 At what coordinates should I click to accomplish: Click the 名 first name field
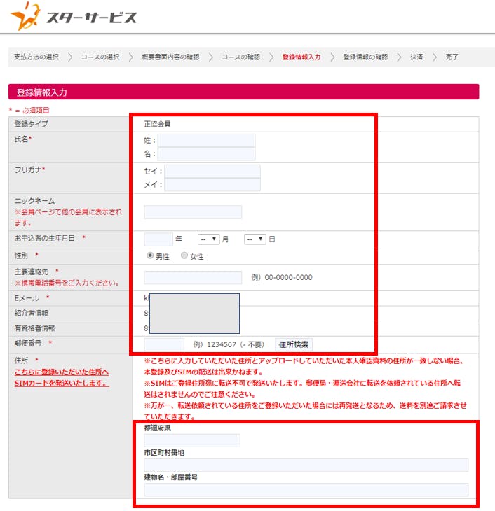(206, 153)
